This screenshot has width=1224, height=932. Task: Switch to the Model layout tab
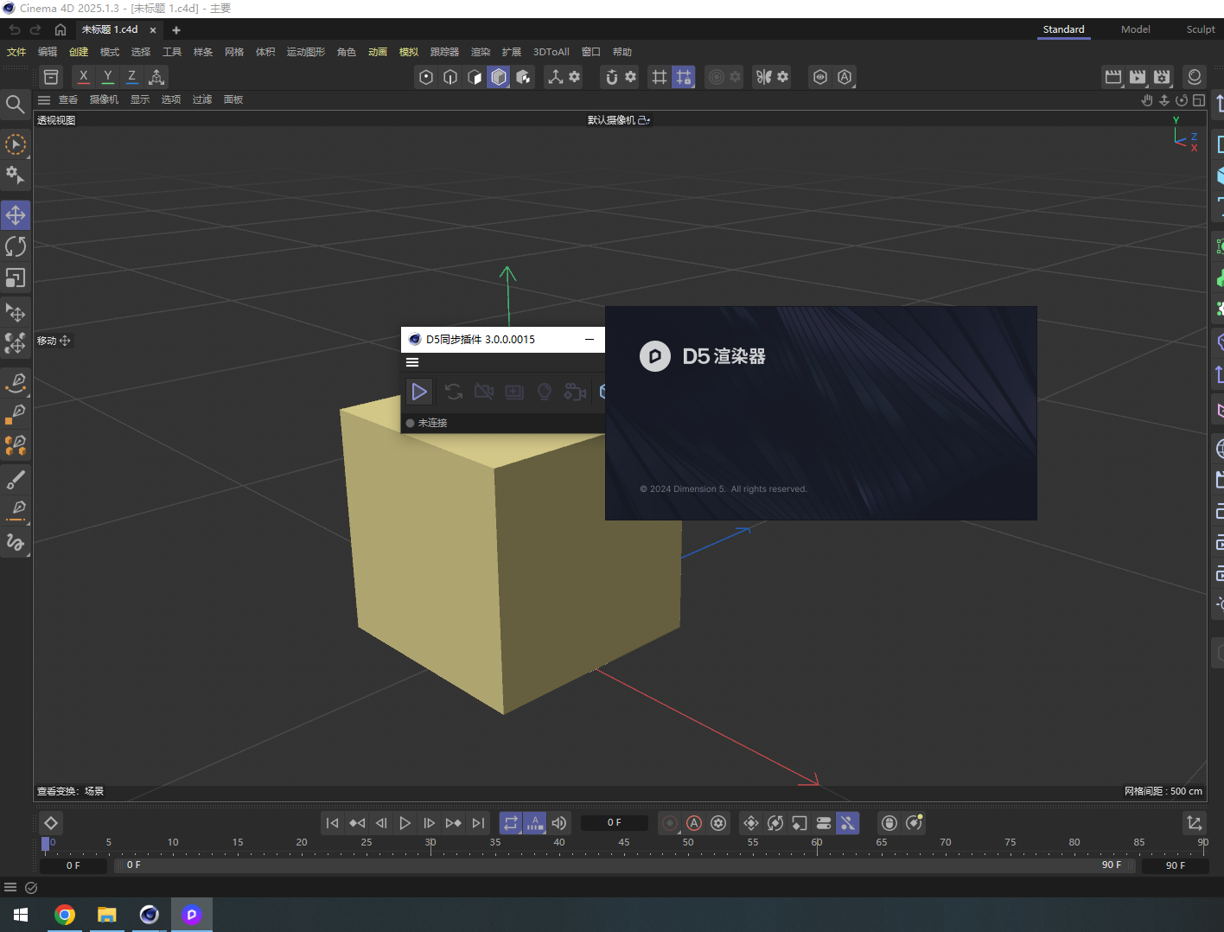[x=1135, y=29]
